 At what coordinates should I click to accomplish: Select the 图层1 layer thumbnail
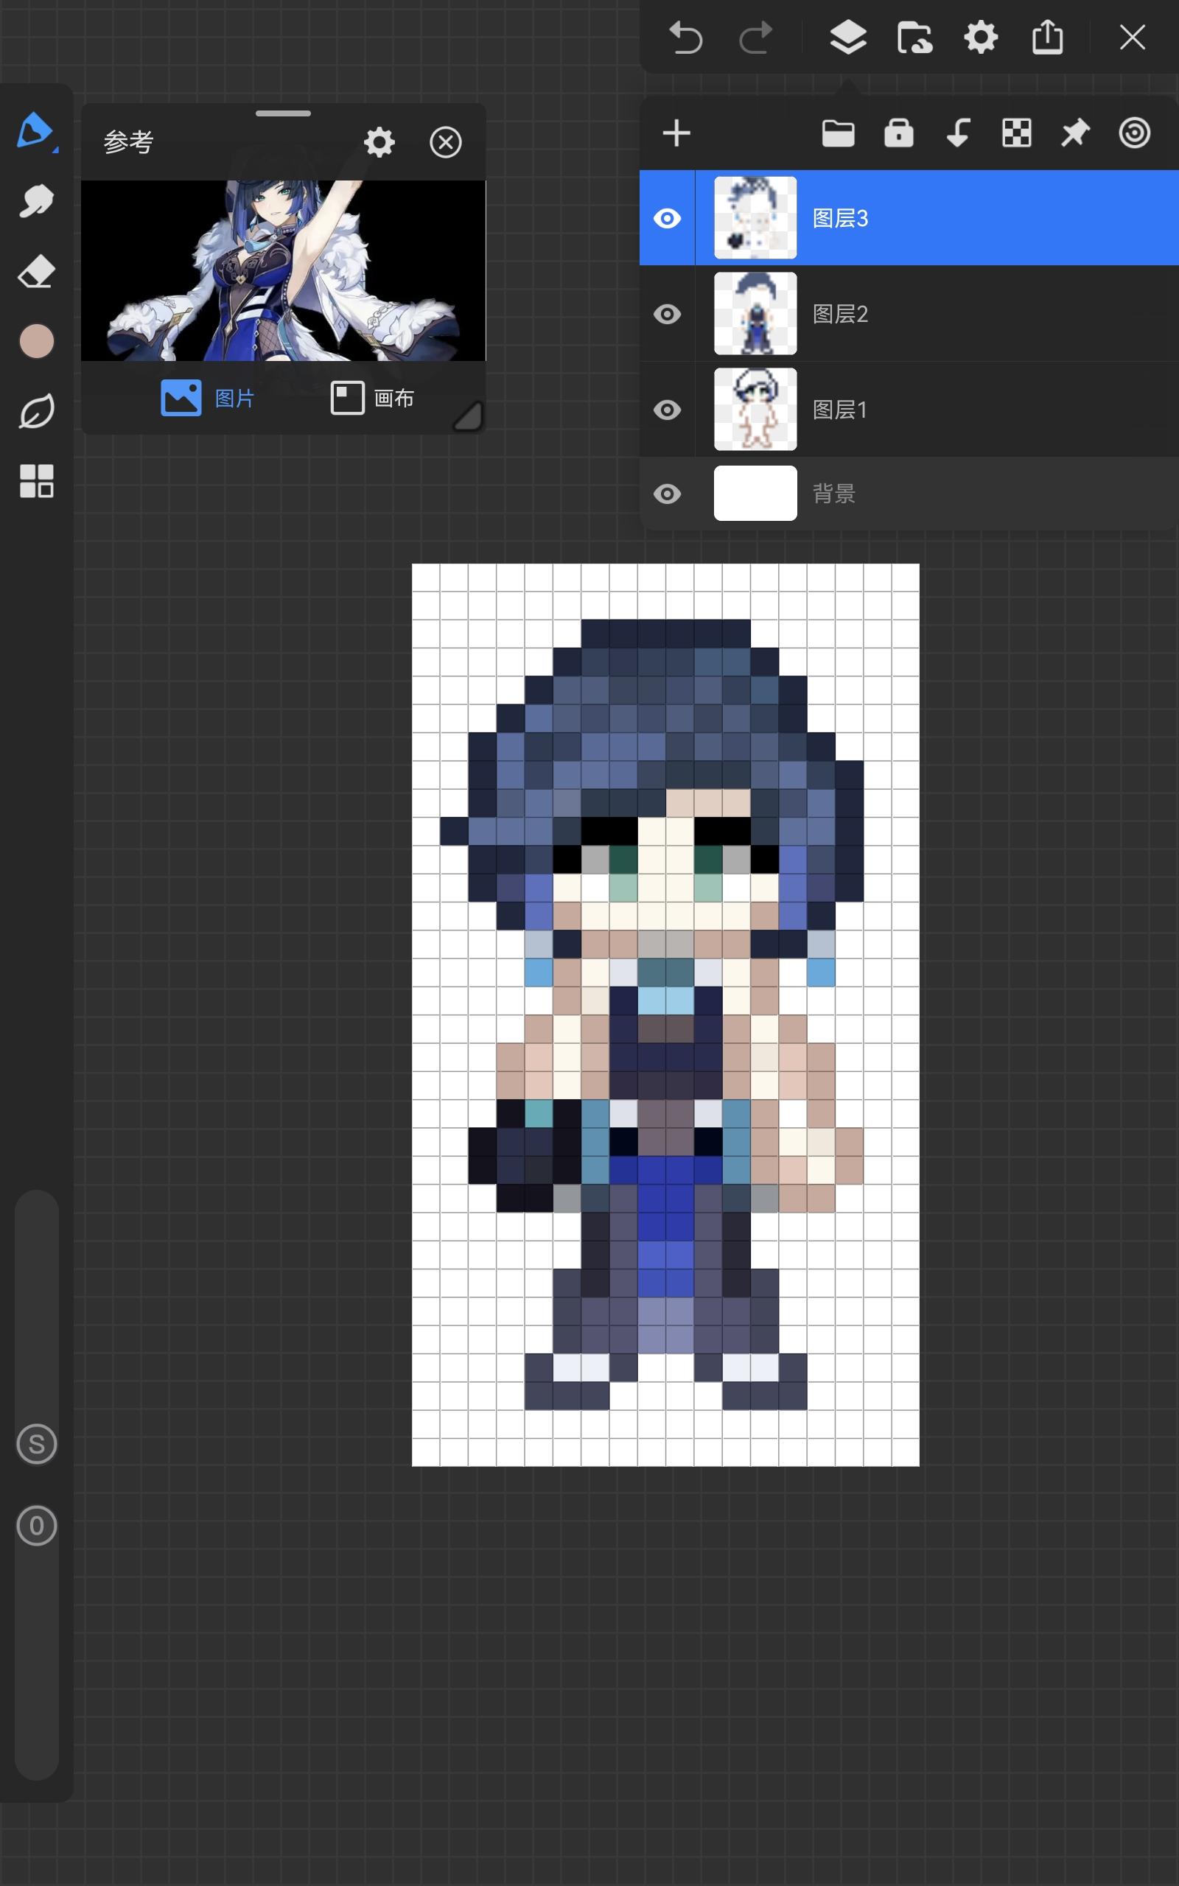point(755,409)
